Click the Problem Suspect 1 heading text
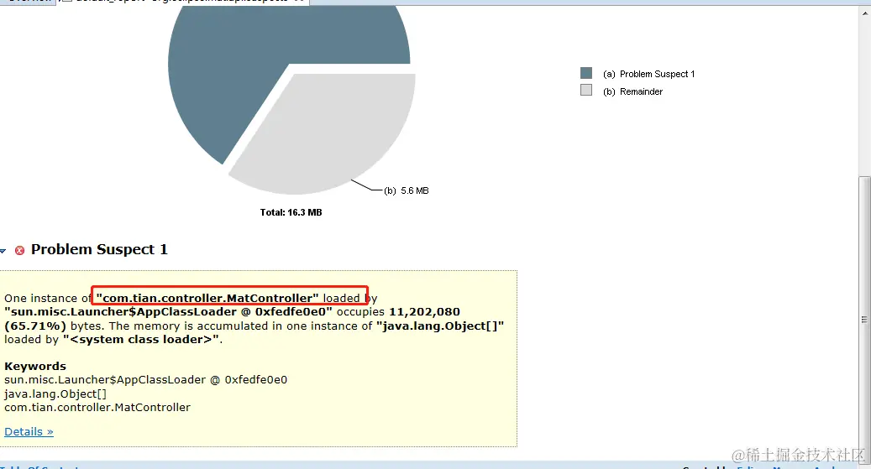The height and width of the screenshot is (469, 871). tap(99, 249)
